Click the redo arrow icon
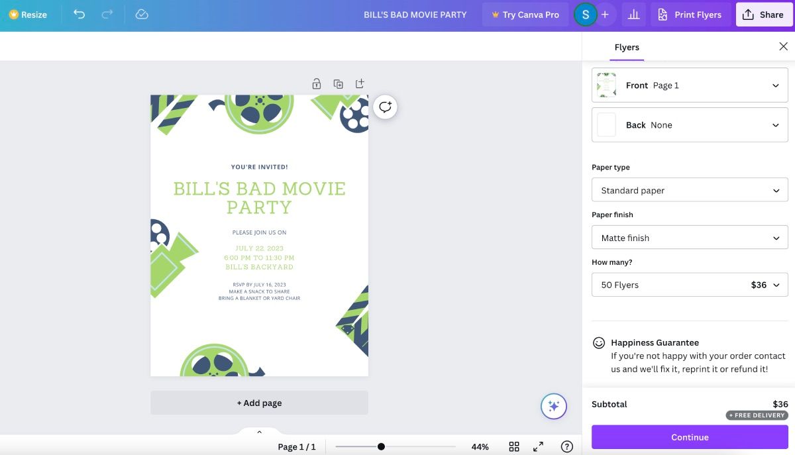Screen dimensions: 795x455 pyautogui.click(x=107, y=14)
